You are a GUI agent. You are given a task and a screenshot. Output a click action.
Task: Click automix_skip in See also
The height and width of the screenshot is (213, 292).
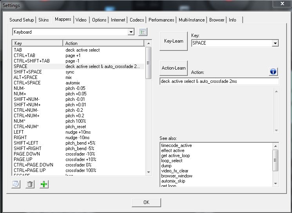pyautogui.click(x=173, y=181)
